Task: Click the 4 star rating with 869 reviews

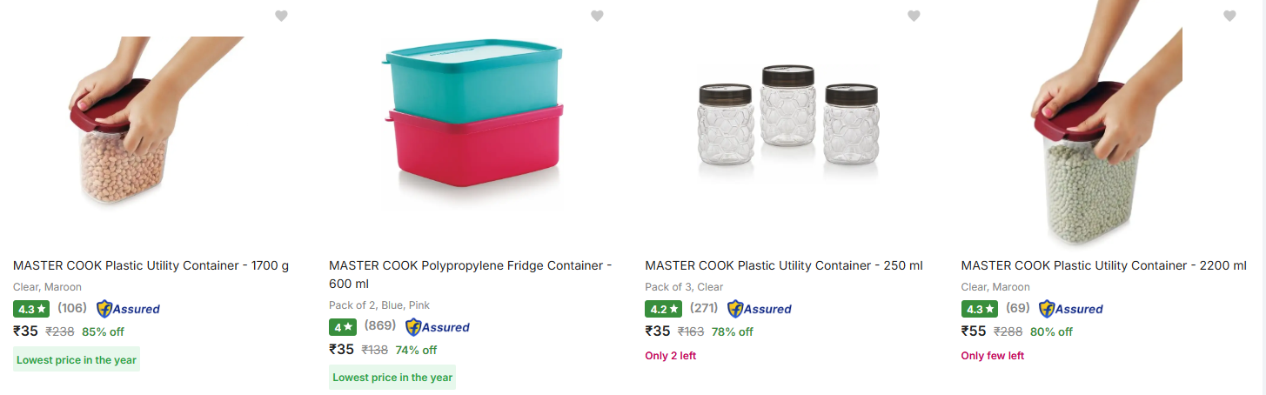Action: point(342,327)
